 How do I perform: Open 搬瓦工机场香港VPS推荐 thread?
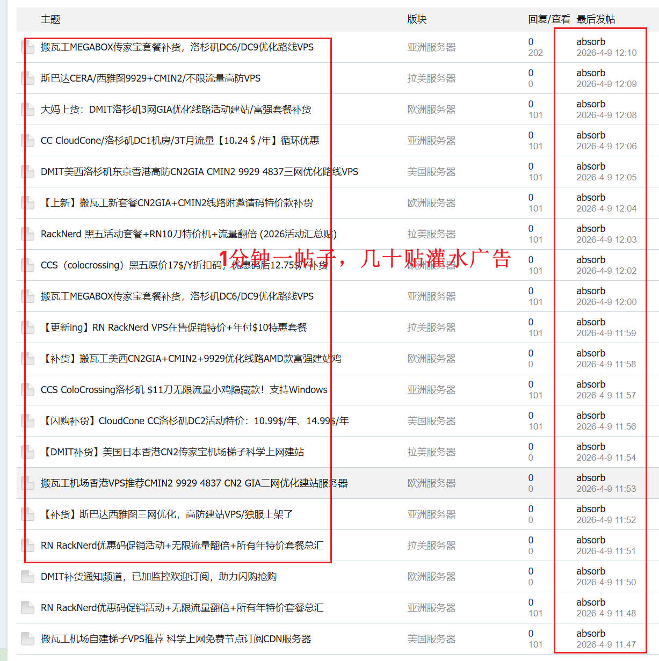click(x=194, y=483)
